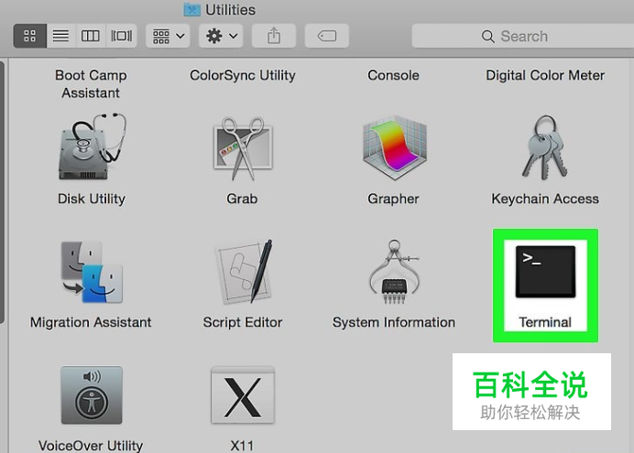Switch to list view mode
634x453 pixels.
tap(60, 36)
